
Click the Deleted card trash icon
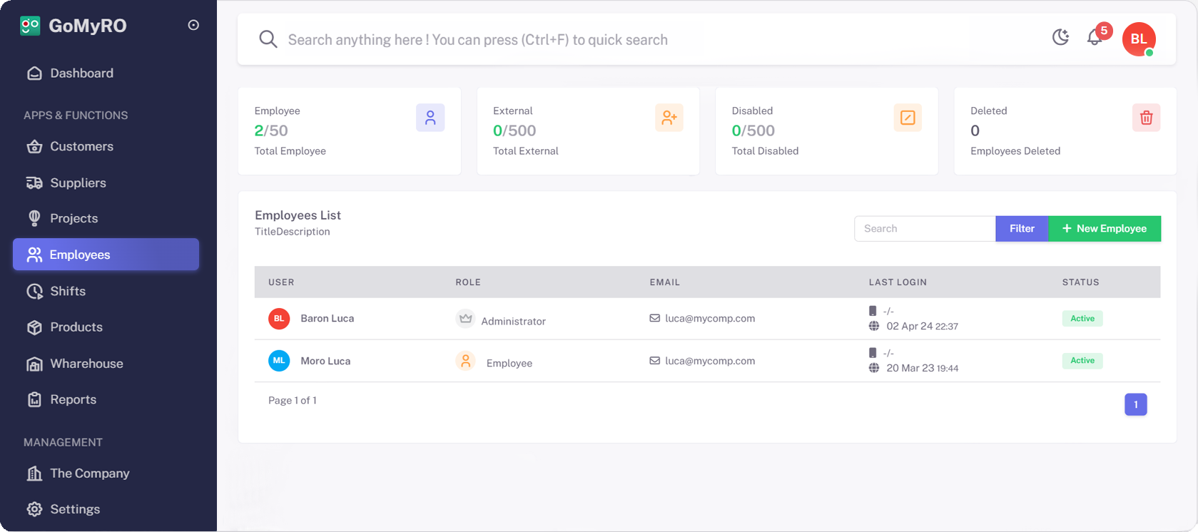1146,118
